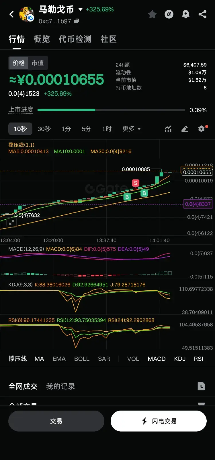Screen dimensions: 215x460
Task: Select the 5分 chart interval
Action: click(x=86, y=129)
